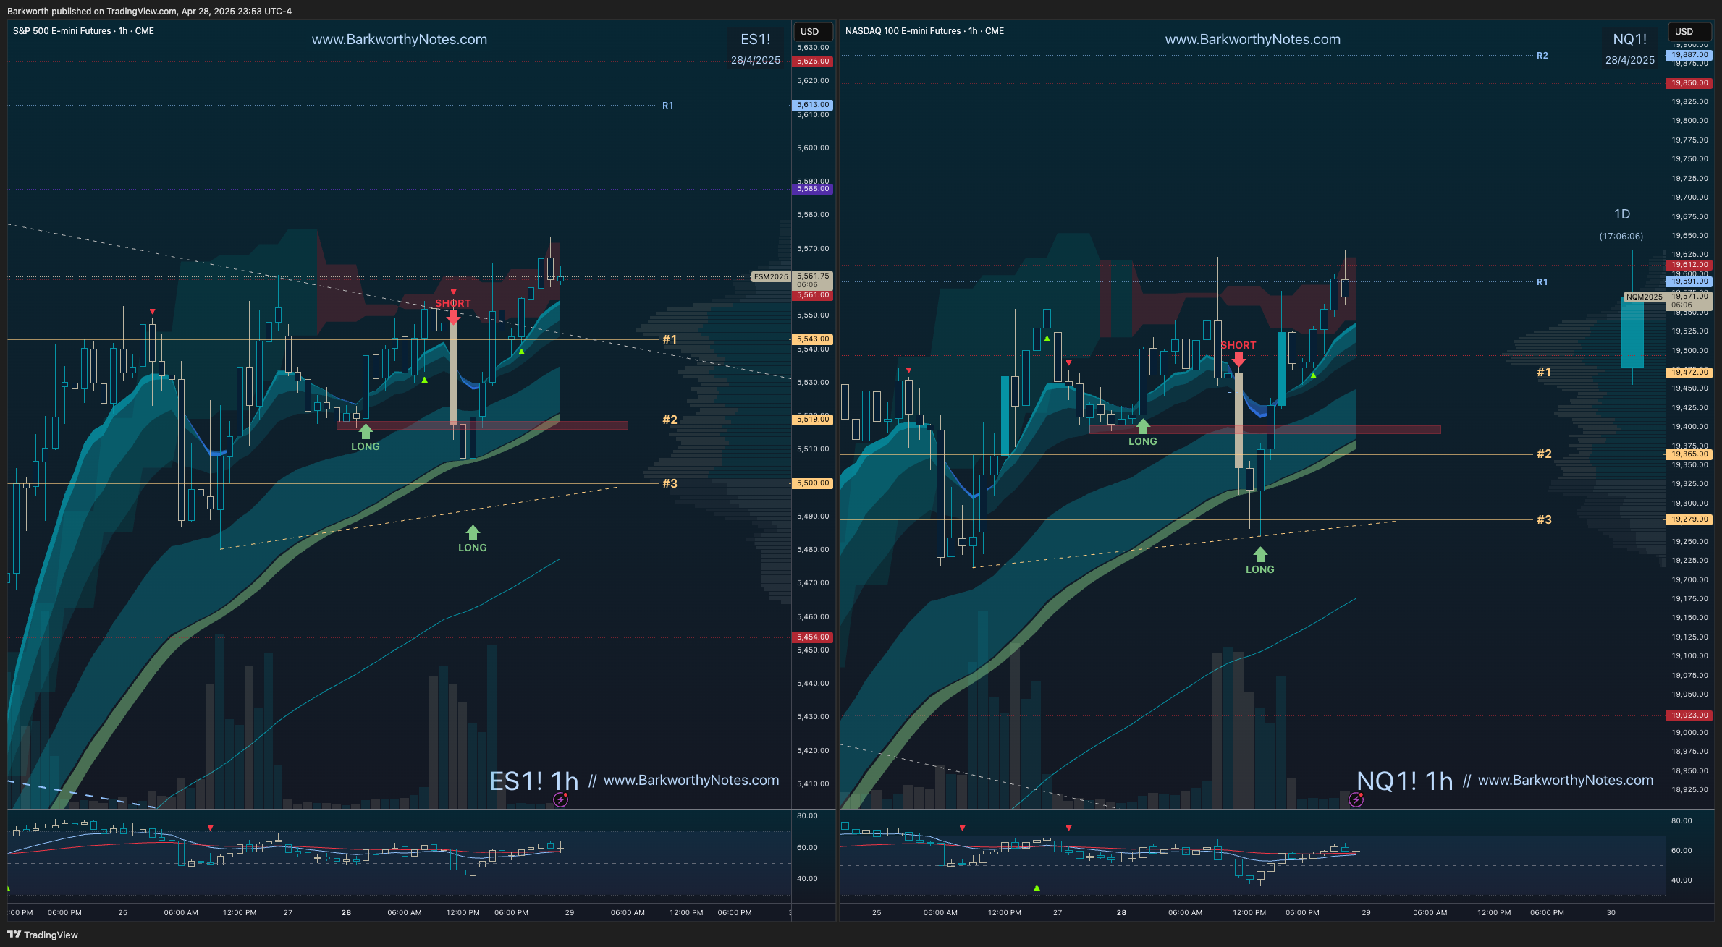Click the www.BarkworthyNotes.com text atop ES chart

[x=399, y=40]
